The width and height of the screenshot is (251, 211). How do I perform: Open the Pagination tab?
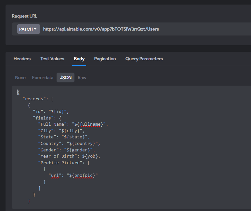pyautogui.click(x=105, y=59)
